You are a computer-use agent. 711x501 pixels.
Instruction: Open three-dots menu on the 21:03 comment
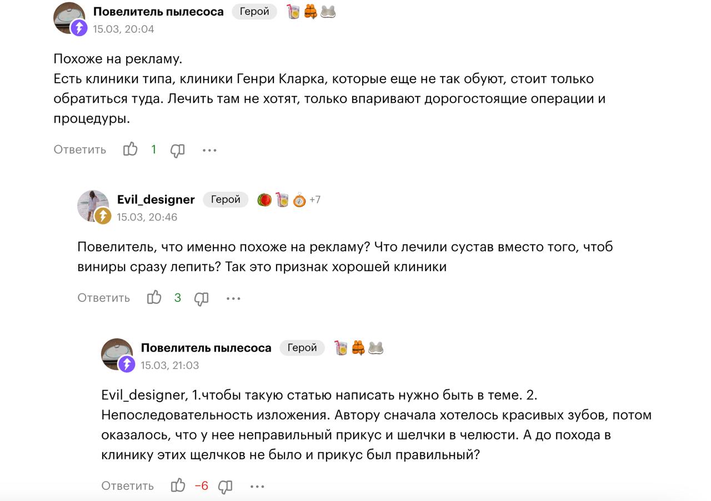(x=257, y=487)
